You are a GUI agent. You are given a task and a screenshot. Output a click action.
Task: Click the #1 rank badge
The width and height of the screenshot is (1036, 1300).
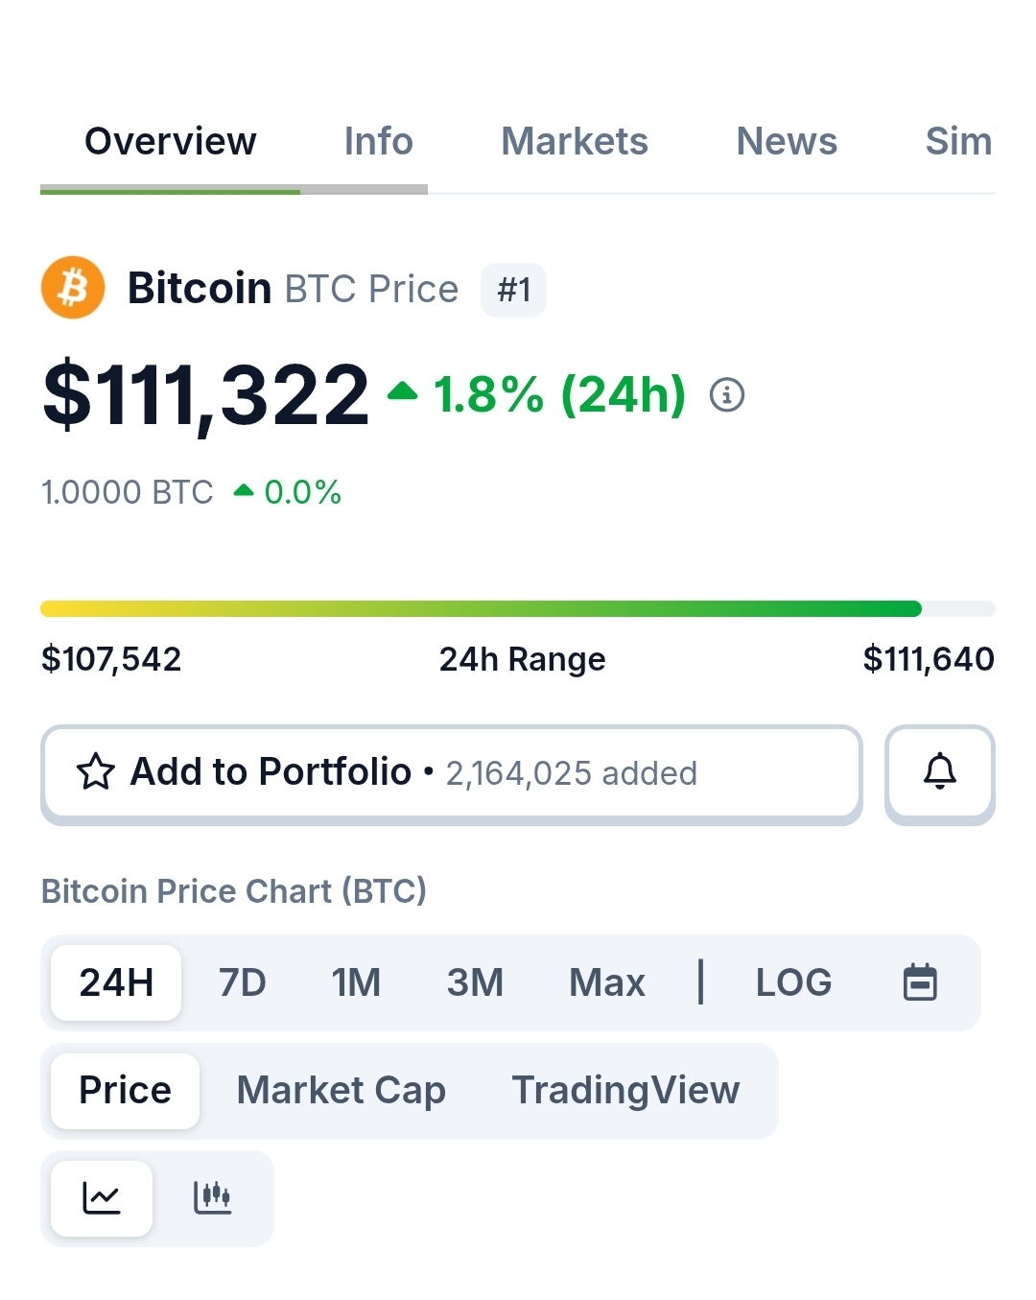513,290
